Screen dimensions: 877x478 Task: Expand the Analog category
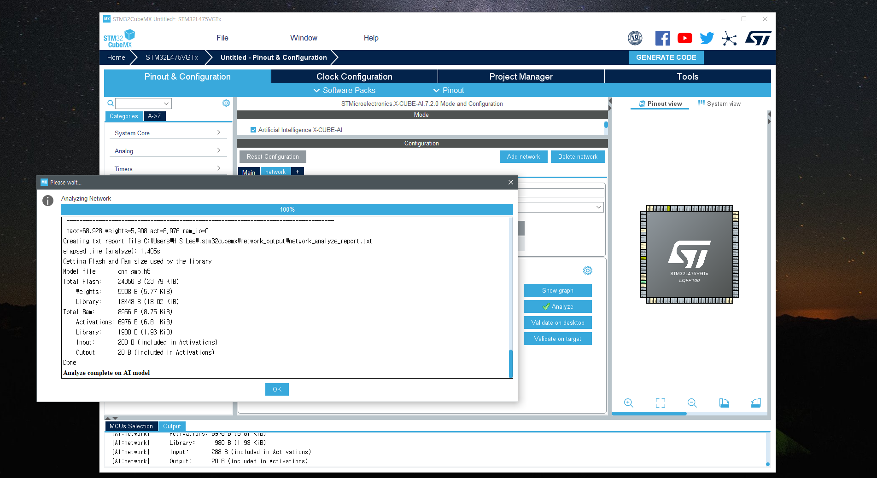(168, 151)
